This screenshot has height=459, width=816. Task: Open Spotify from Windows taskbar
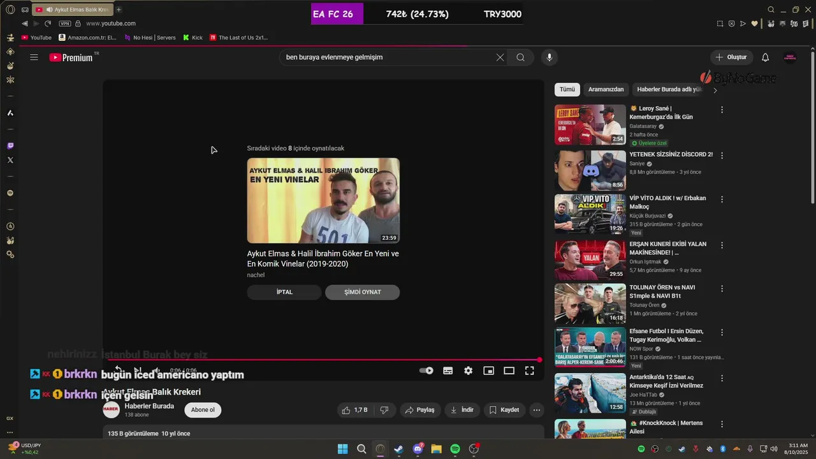pos(455,449)
